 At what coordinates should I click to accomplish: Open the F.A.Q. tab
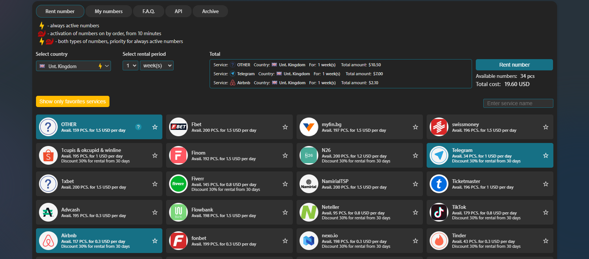(x=148, y=11)
